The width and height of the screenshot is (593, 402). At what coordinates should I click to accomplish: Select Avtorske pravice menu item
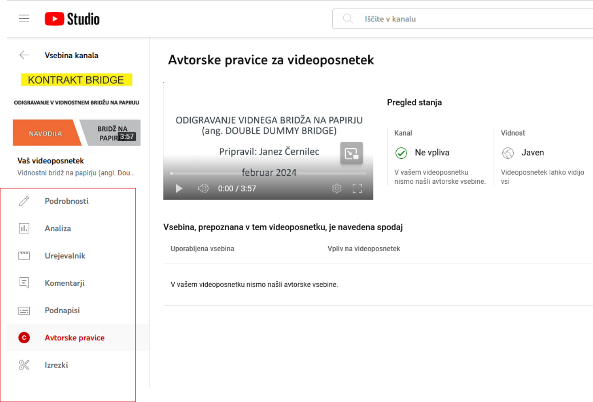[x=75, y=338]
